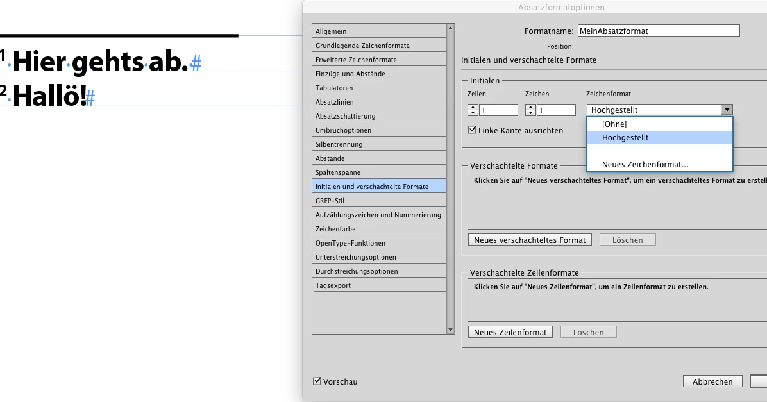767x402 pixels.
Task: Go to Einzüge und Abstände
Action: coord(379,74)
